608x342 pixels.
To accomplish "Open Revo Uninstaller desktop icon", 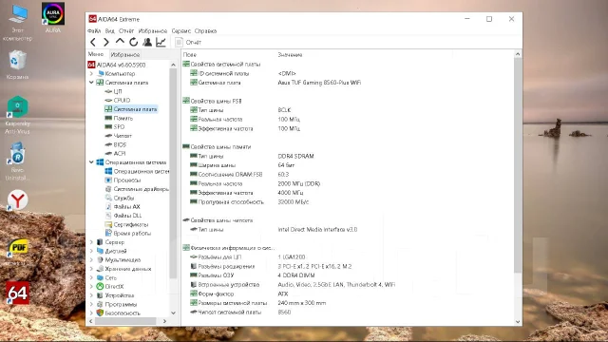I will (x=17, y=161).
